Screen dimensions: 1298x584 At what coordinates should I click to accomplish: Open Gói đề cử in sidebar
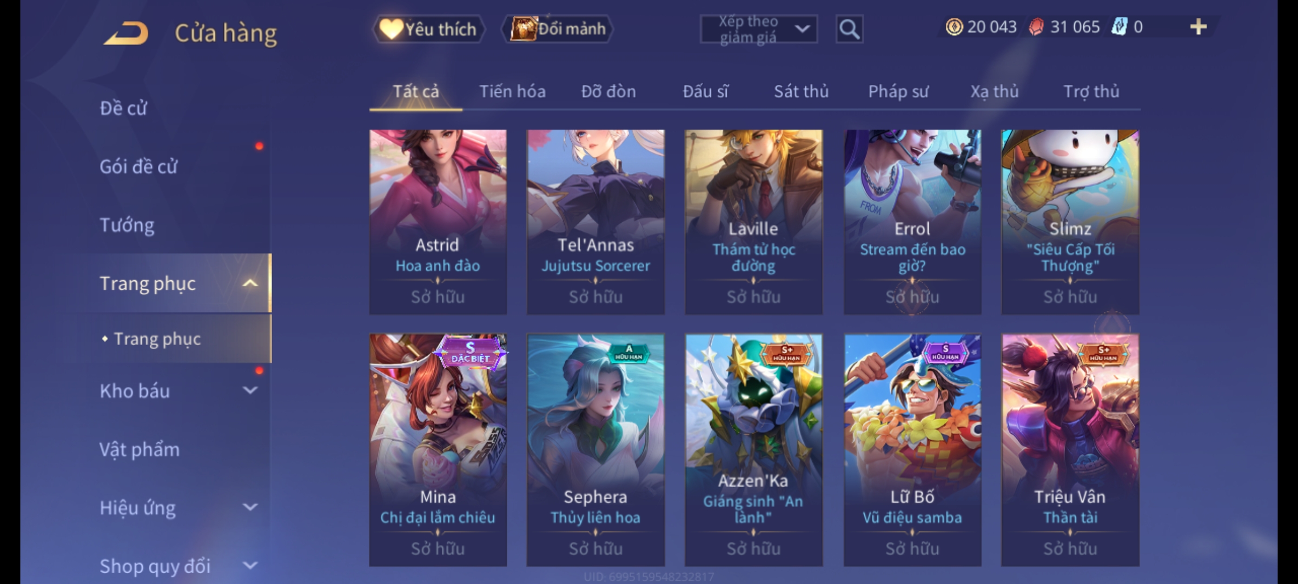(138, 167)
